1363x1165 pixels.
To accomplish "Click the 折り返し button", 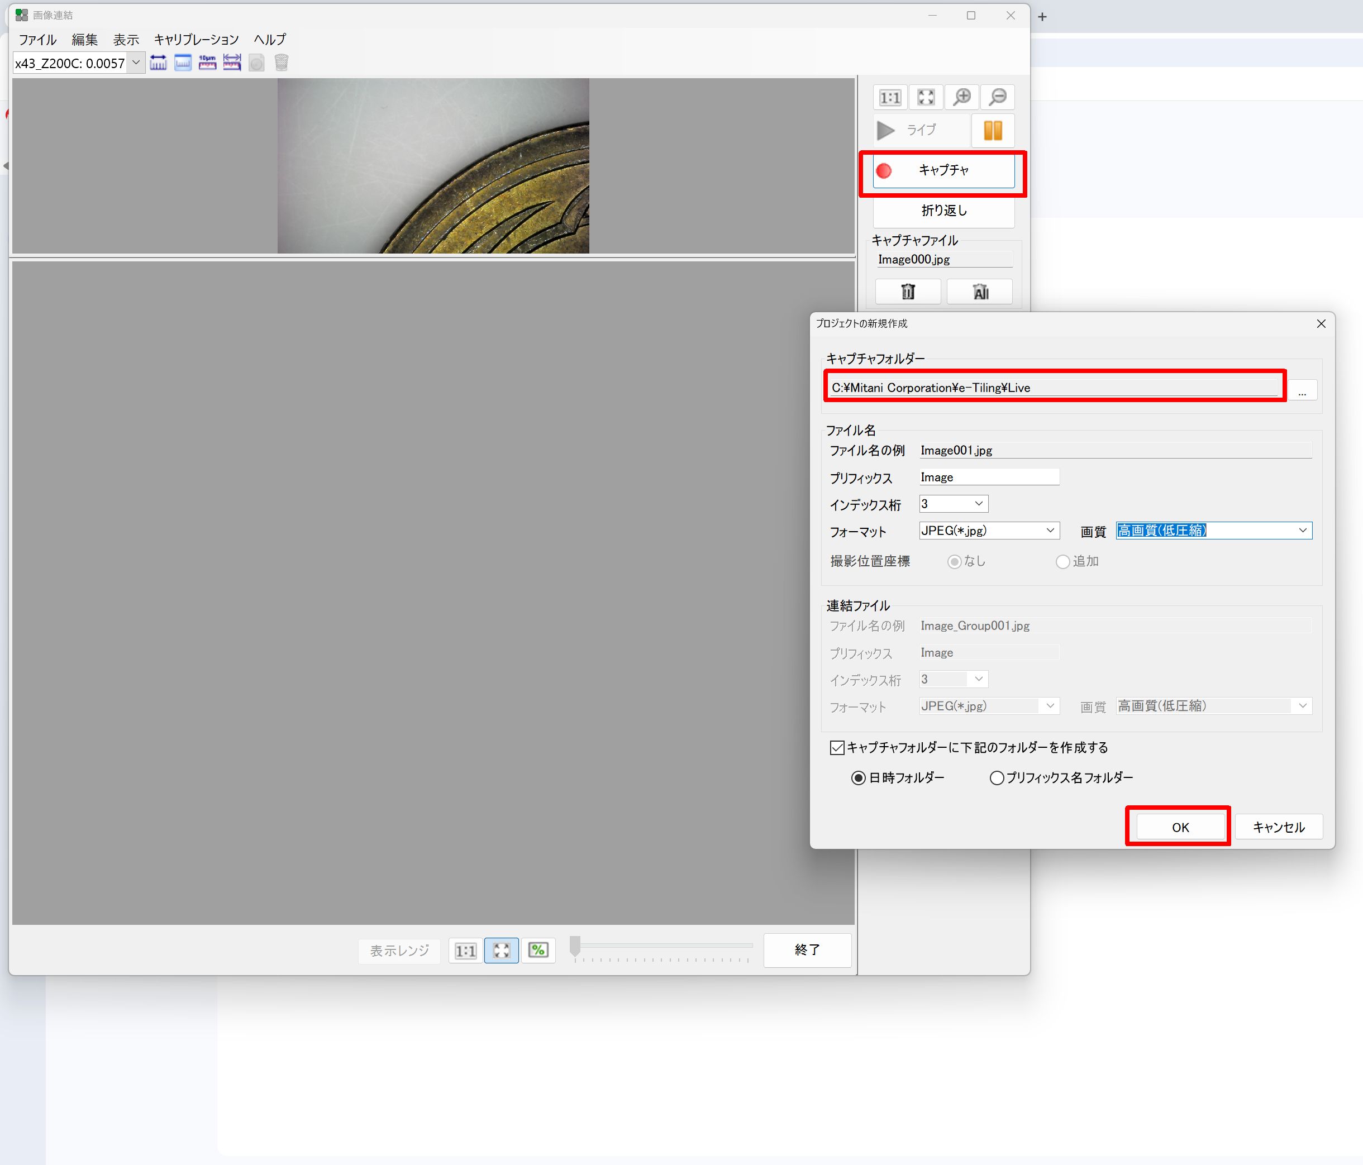I will click(943, 211).
